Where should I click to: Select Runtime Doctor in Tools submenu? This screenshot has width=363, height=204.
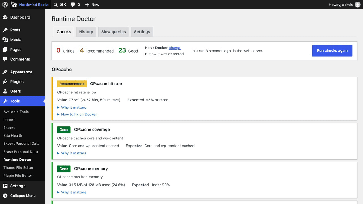pyautogui.click(x=18, y=160)
